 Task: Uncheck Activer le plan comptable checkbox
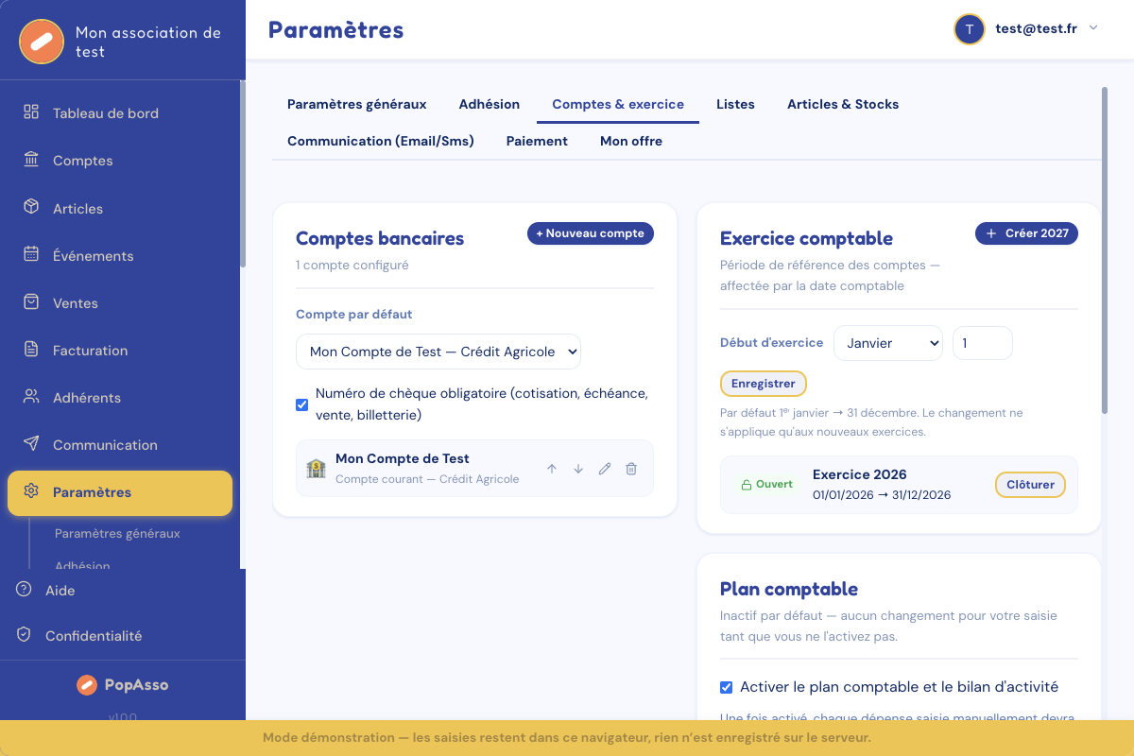pos(727,687)
